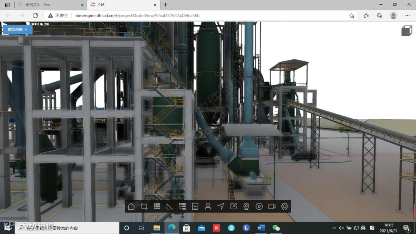Click the video camera record icon

tap(272, 206)
